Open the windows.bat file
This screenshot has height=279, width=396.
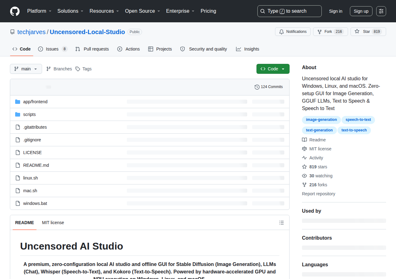(x=35, y=203)
